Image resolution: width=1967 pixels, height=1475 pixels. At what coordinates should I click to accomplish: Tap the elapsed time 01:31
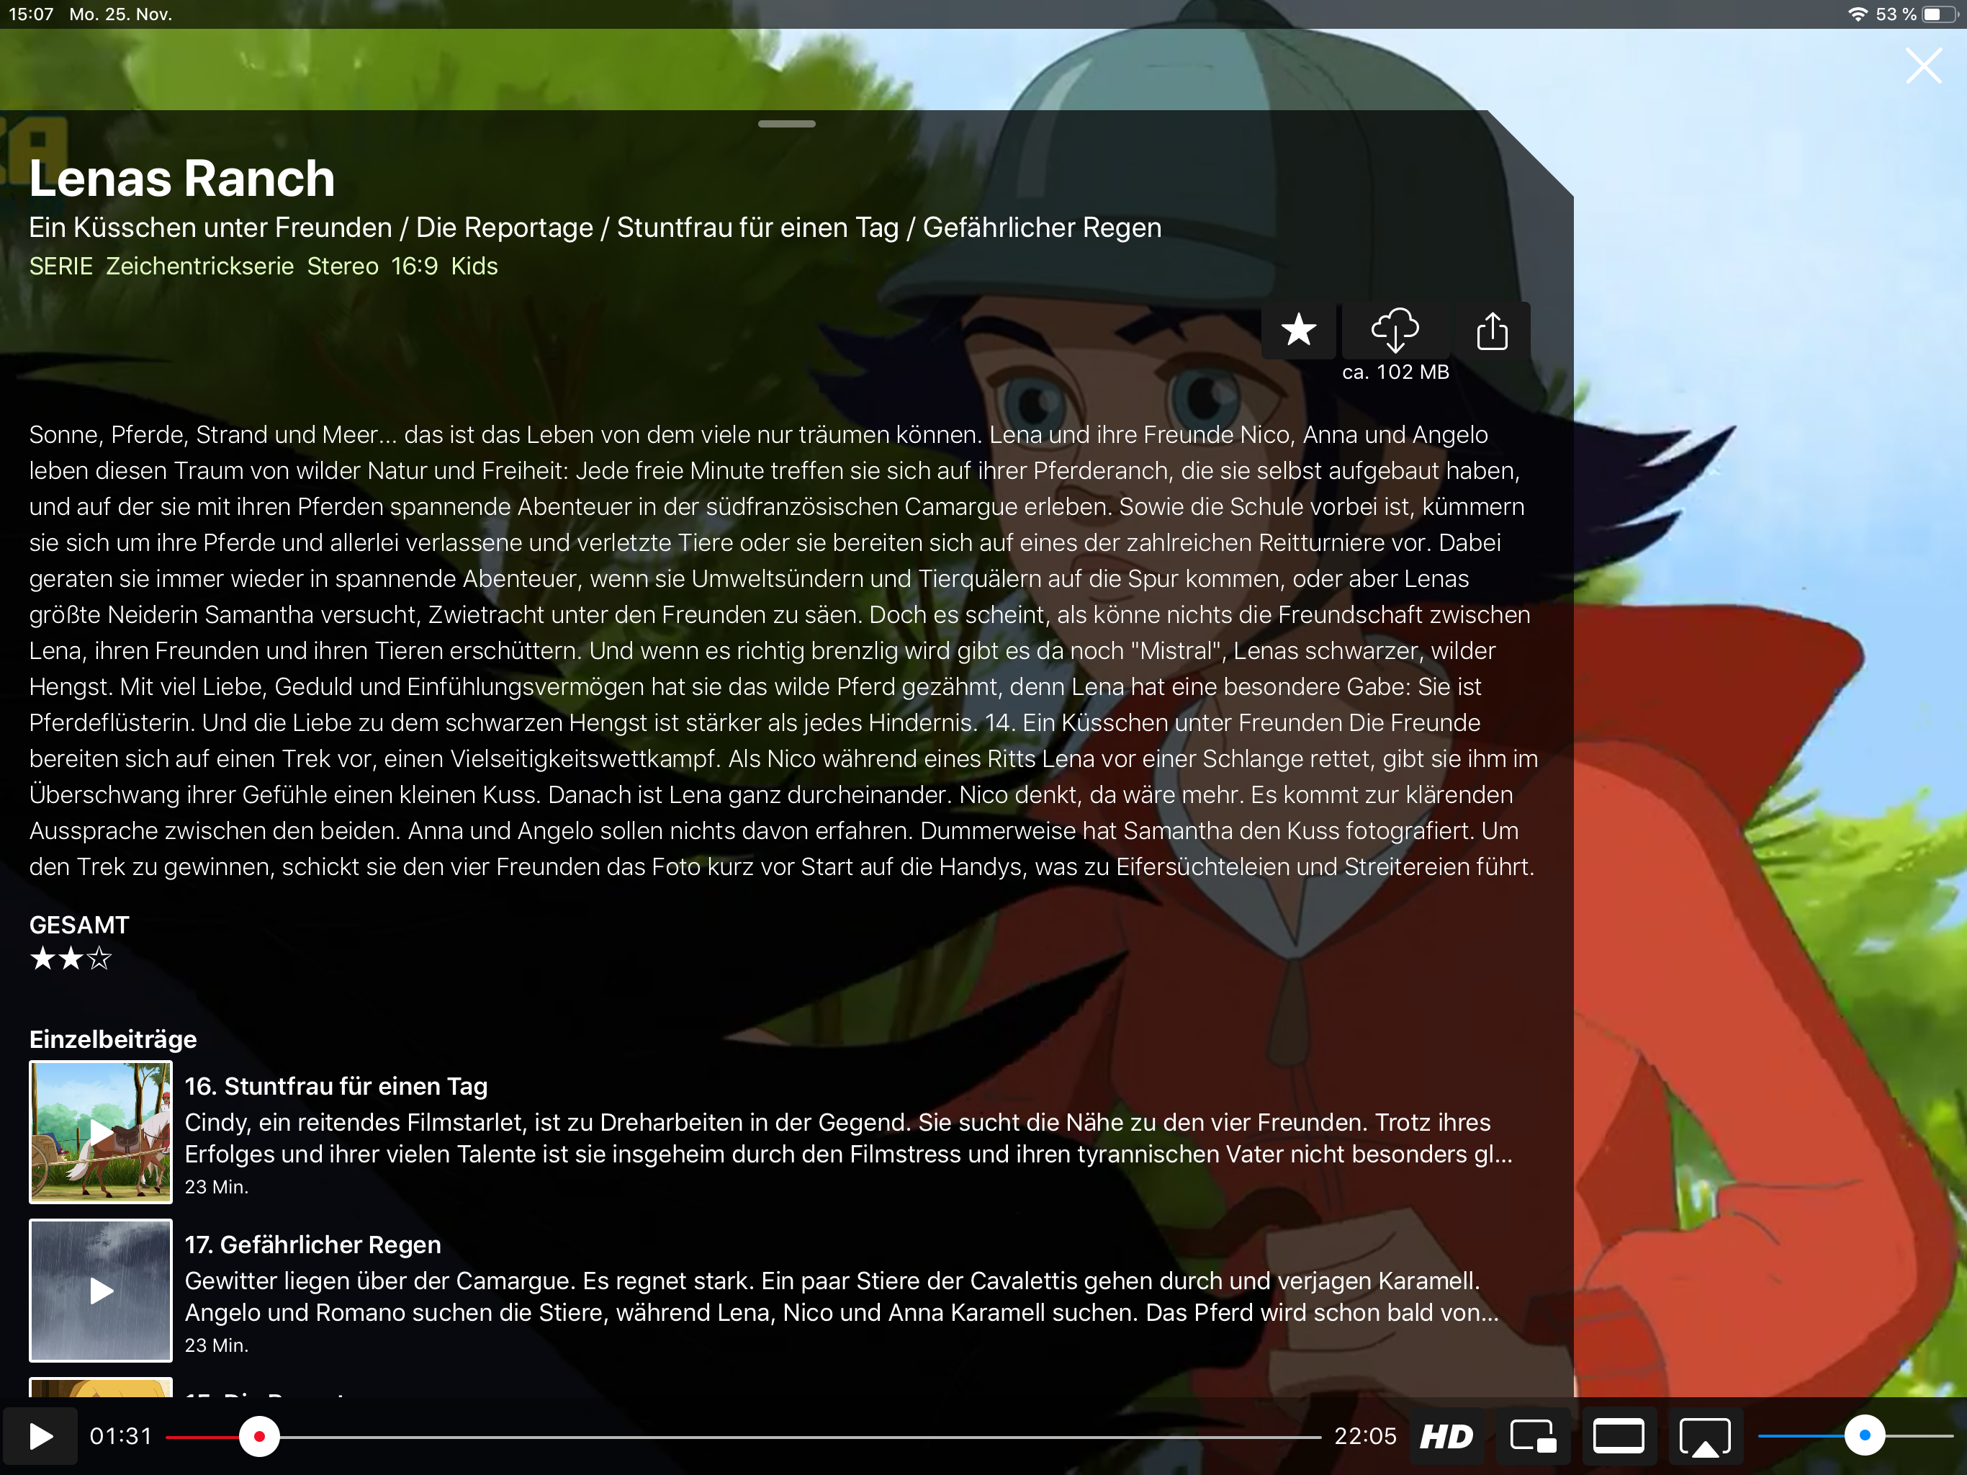(121, 1436)
